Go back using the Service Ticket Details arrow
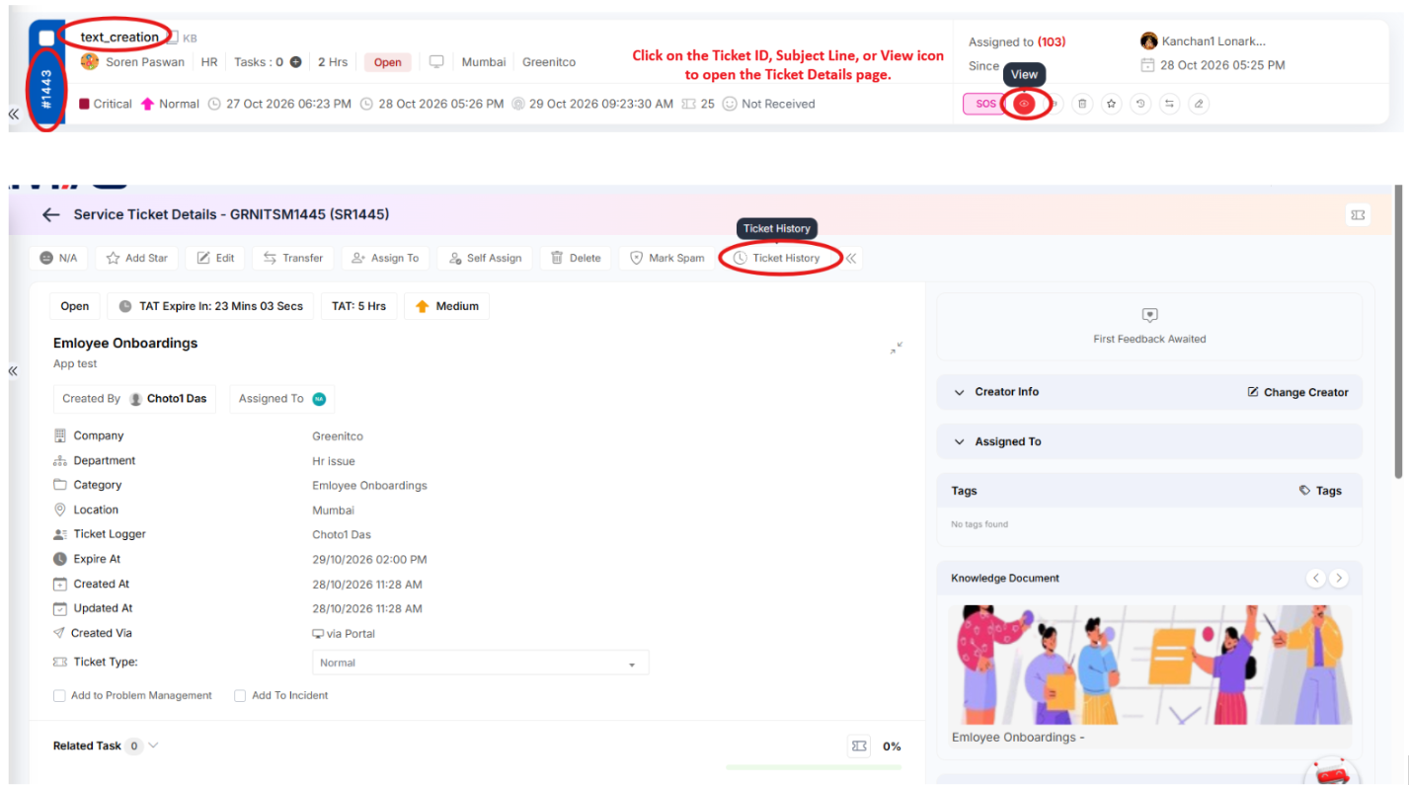 (x=51, y=214)
